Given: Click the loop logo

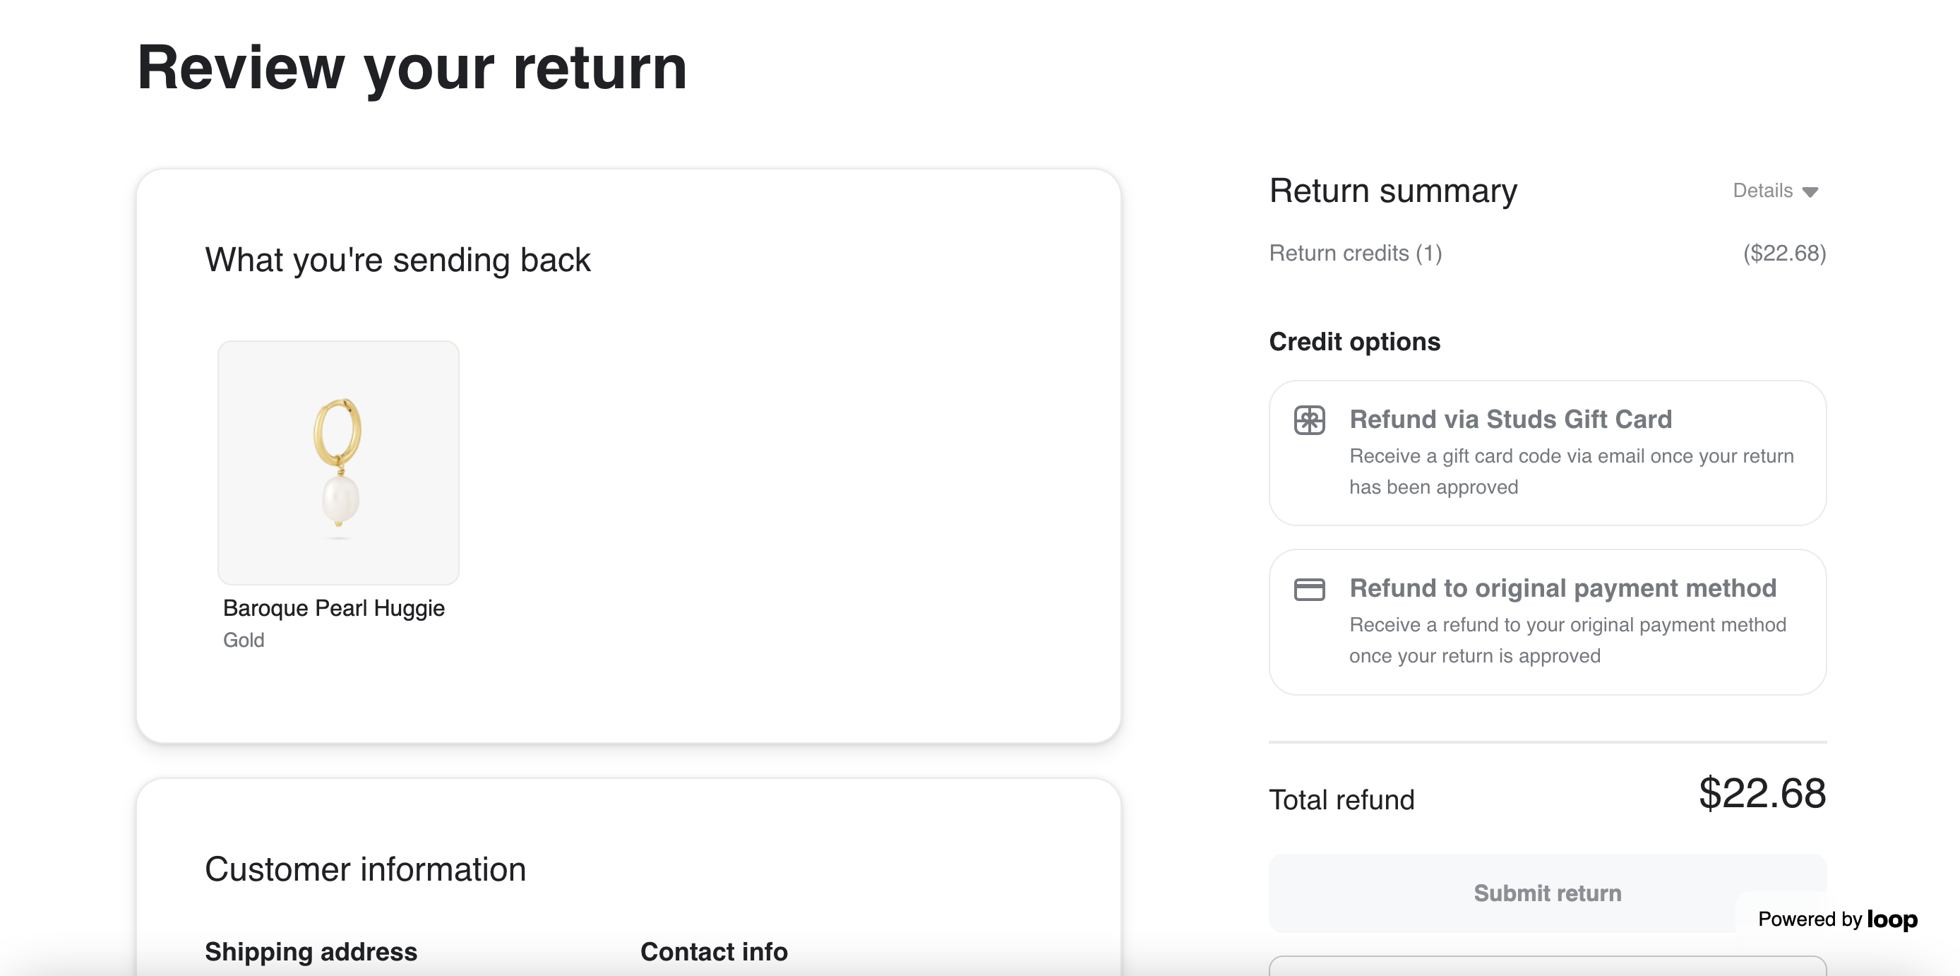Looking at the screenshot, I should tap(1892, 919).
